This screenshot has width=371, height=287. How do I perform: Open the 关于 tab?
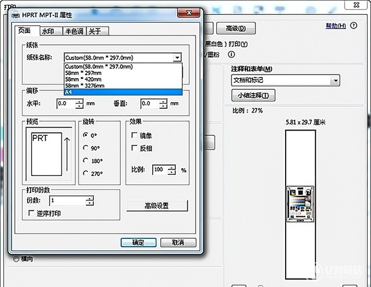98,31
